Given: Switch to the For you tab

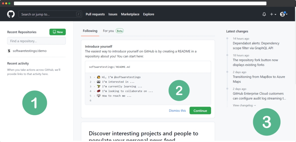Looking at the screenshot, I should (108, 31).
